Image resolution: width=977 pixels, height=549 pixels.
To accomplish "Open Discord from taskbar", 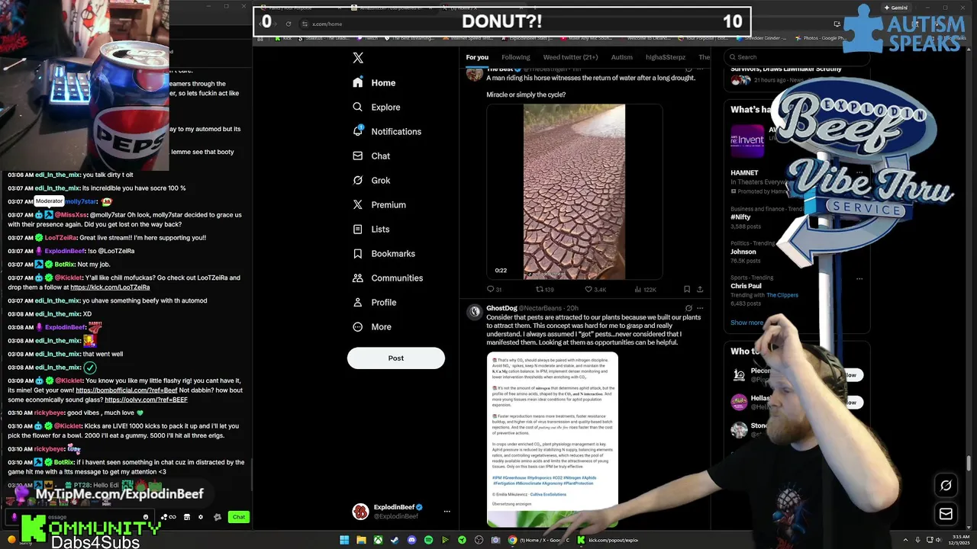I will (x=411, y=540).
